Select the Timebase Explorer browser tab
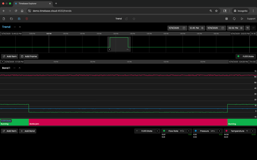Image resolution: width=257 pixels, height=160 pixels. pos(33,3)
